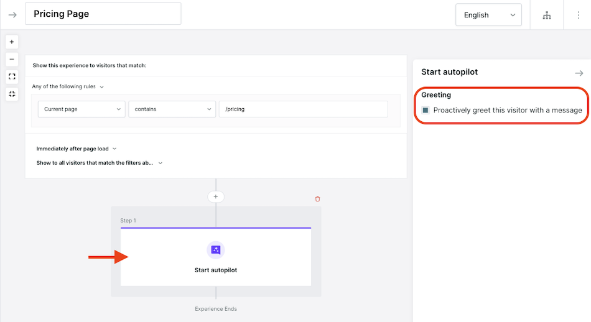
Task: Open the 'contains' operator dropdown
Action: 172,109
